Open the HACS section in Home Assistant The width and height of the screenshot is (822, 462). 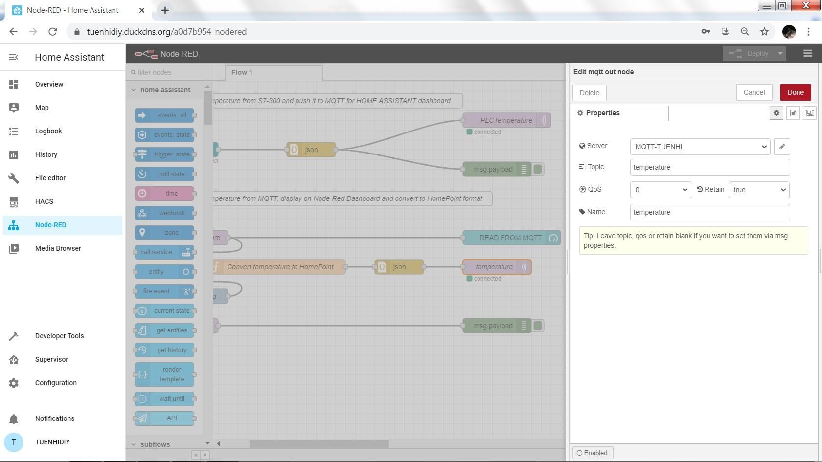tap(44, 201)
